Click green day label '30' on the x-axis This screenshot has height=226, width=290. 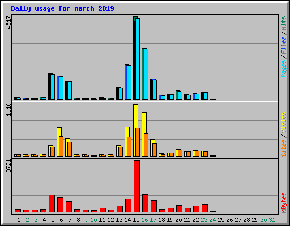coord(263,220)
